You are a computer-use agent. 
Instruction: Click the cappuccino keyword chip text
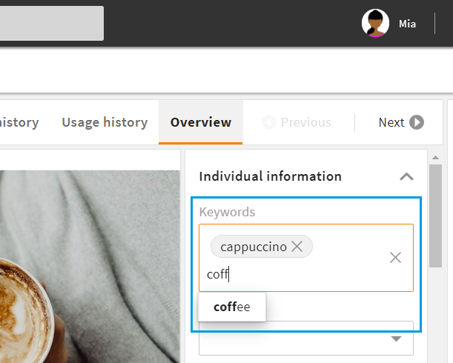pos(253,247)
